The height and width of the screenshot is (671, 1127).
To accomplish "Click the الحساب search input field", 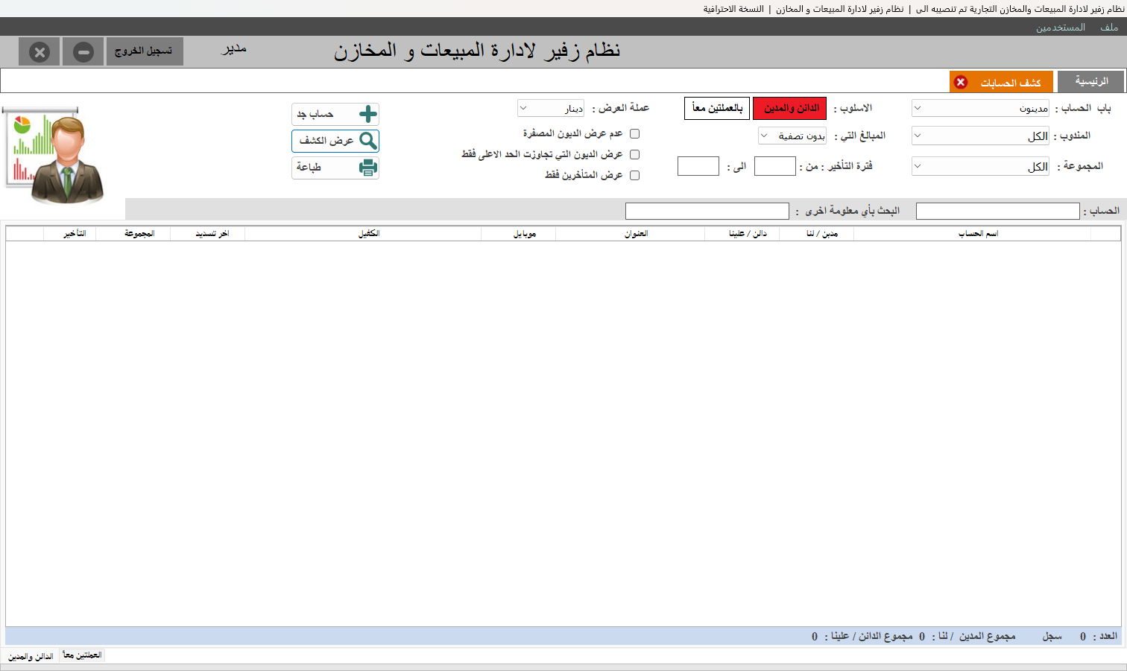I will point(997,212).
